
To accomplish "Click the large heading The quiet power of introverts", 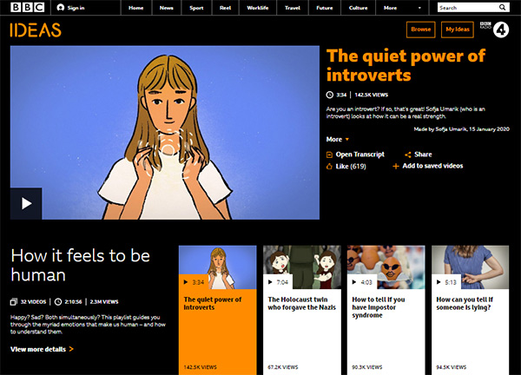I will click(406, 65).
